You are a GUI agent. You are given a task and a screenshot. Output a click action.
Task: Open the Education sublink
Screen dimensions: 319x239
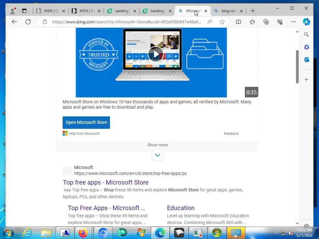point(181,208)
